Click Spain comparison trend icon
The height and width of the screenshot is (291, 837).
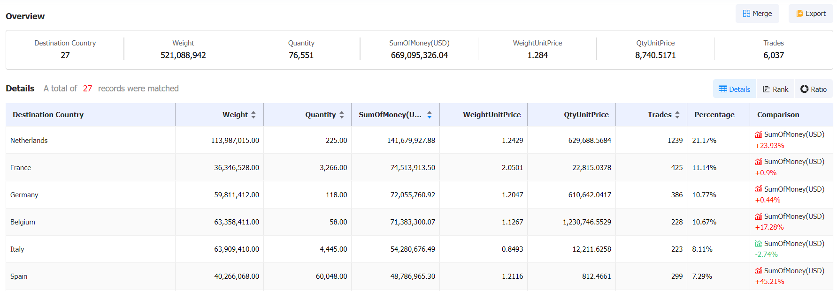758,271
